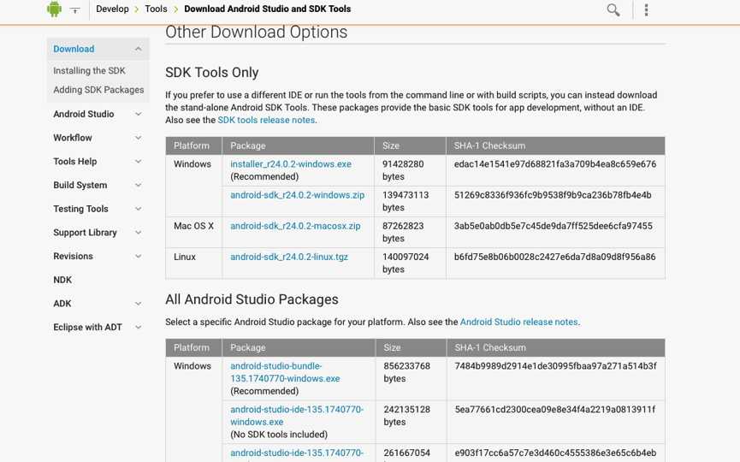Click Download Android Studio and SDK Tools breadcrumb
The height and width of the screenshot is (462, 740).
[x=267, y=9]
